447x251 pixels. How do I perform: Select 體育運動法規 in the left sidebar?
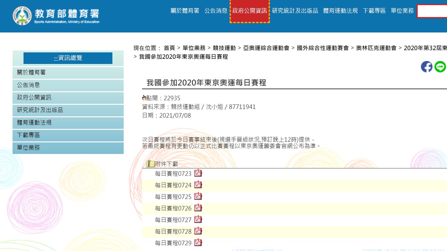[x=68, y=123]
